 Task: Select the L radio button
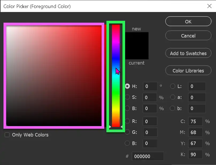pos(173,86)
